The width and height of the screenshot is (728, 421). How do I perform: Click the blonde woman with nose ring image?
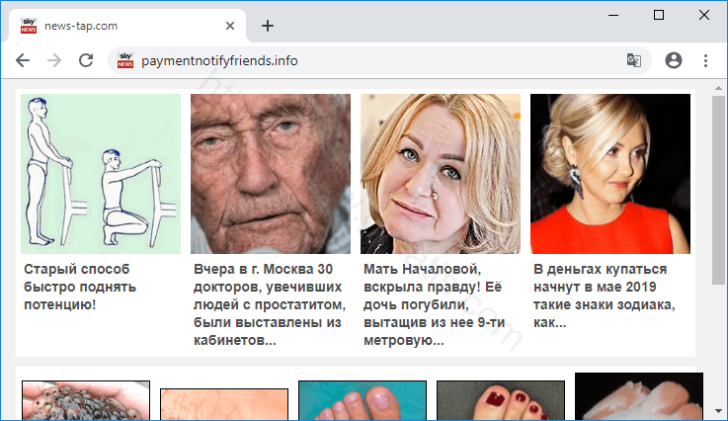point(441,174)
